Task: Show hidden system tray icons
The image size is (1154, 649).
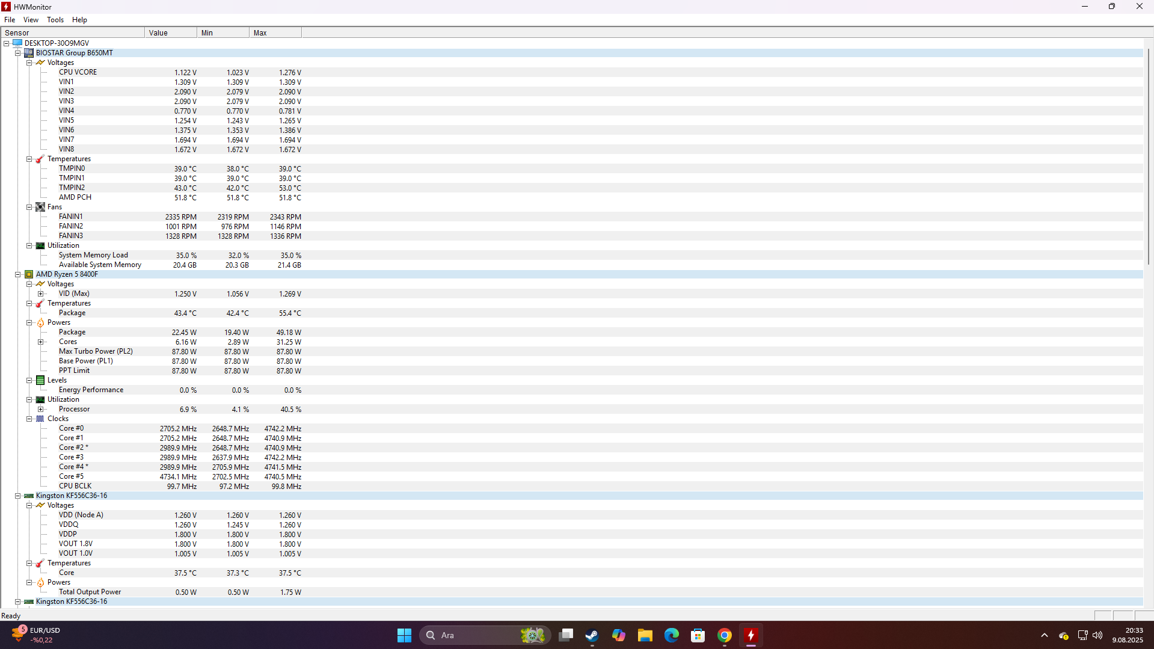Action: click(x=1044, y=635)
